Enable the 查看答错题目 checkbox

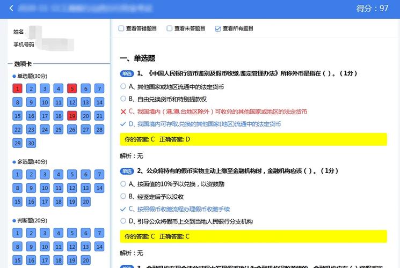click(121, 28)
